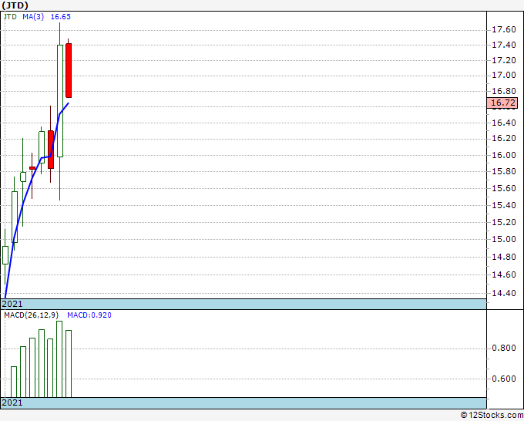Screen dimensions: 524x421
Task: Click the 12Stocks.com copyright text
Action: point(492,416)
